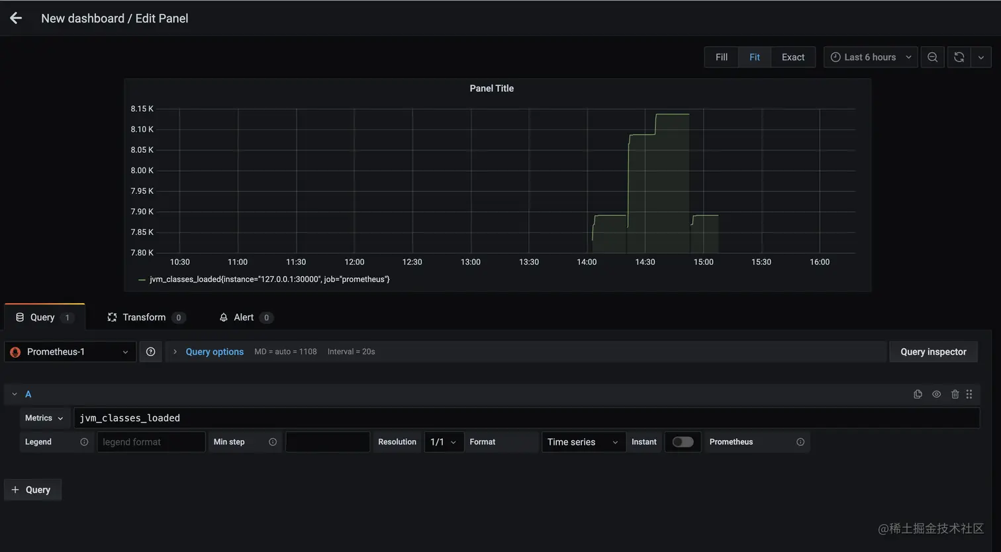
Task: Click the clock icon in time picker
Action: tap(835, 57)
